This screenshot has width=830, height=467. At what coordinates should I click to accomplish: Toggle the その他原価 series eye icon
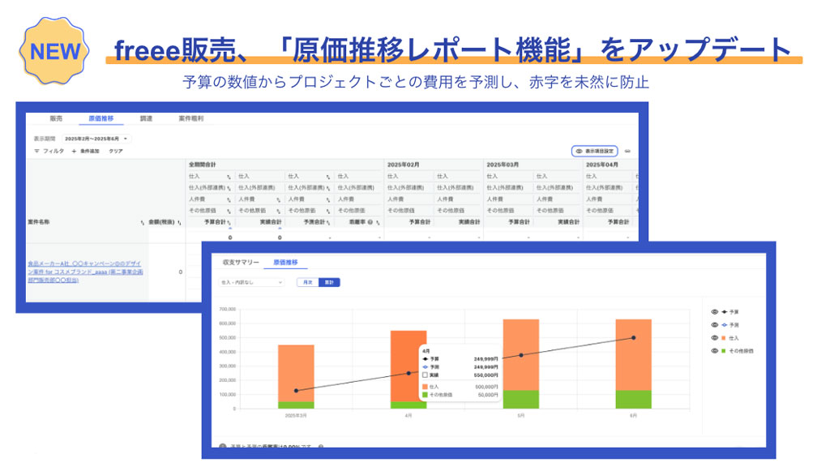tap(715, 350)
